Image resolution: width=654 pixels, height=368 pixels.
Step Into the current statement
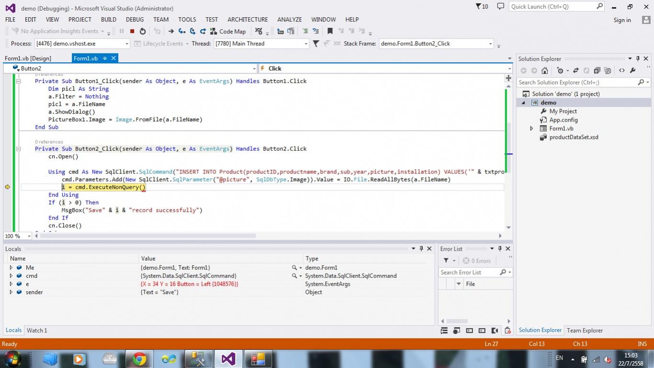[182, 31]
